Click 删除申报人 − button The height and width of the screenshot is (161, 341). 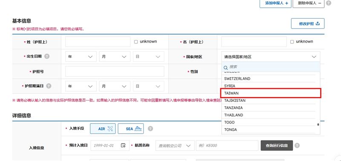[309, 3]
